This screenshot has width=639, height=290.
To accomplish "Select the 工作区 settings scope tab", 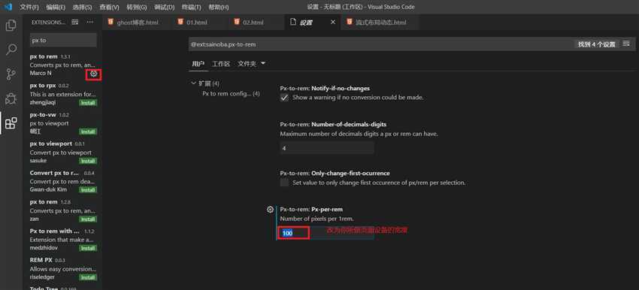I will point(221,64).
